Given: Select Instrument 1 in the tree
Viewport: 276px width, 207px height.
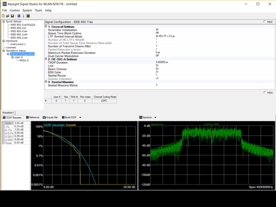Looking at the screenshot, I should (x=18, y=44).
